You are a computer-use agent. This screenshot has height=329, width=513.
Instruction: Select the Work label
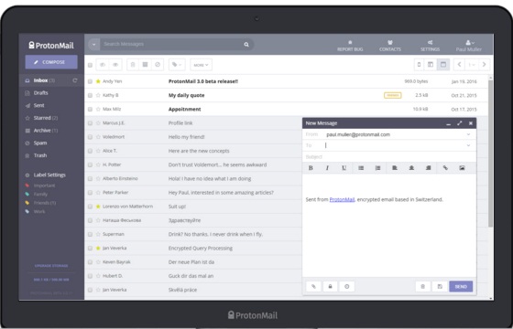coord(39,211)
